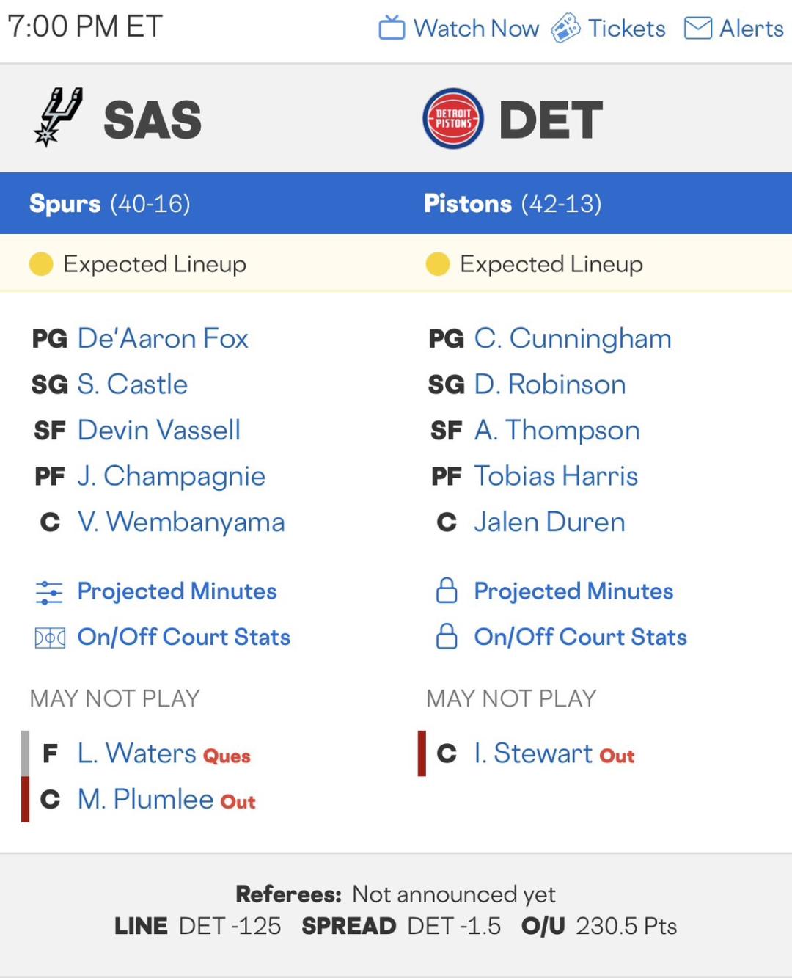Click the Tickets icon

(x=565, y=28)
